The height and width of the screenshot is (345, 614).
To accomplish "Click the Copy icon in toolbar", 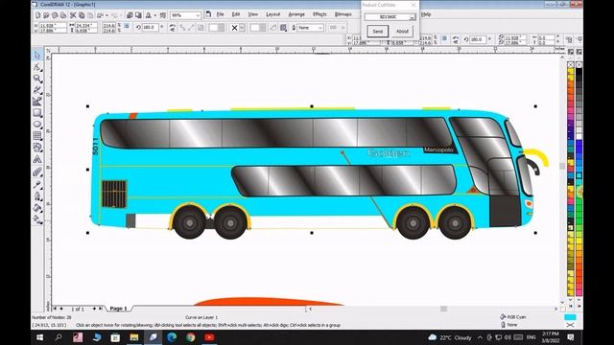I will pos(82,15).
